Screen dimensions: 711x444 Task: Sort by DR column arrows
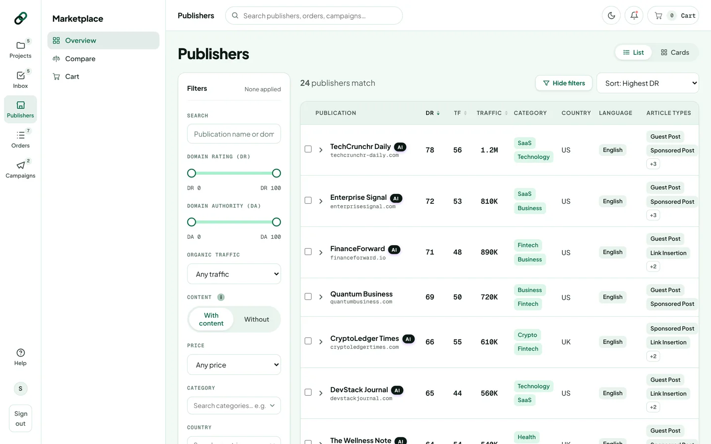(x=438, y=113)
